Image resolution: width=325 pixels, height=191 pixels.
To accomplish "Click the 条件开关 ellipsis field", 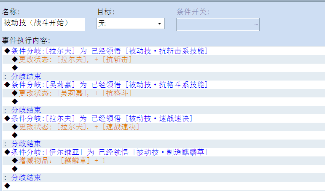I will pyautogui.click(x=218, y=24).
